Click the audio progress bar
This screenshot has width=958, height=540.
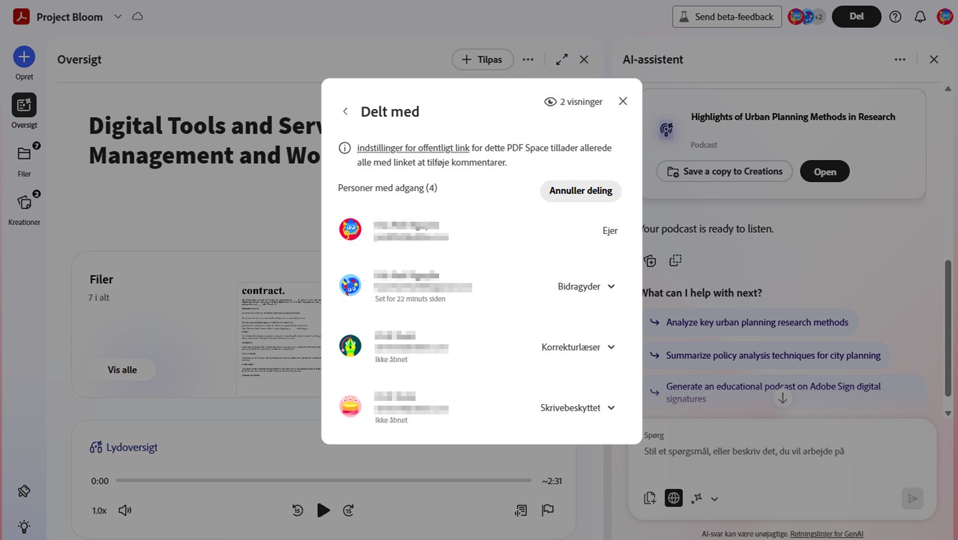click(x=323, y=480)
